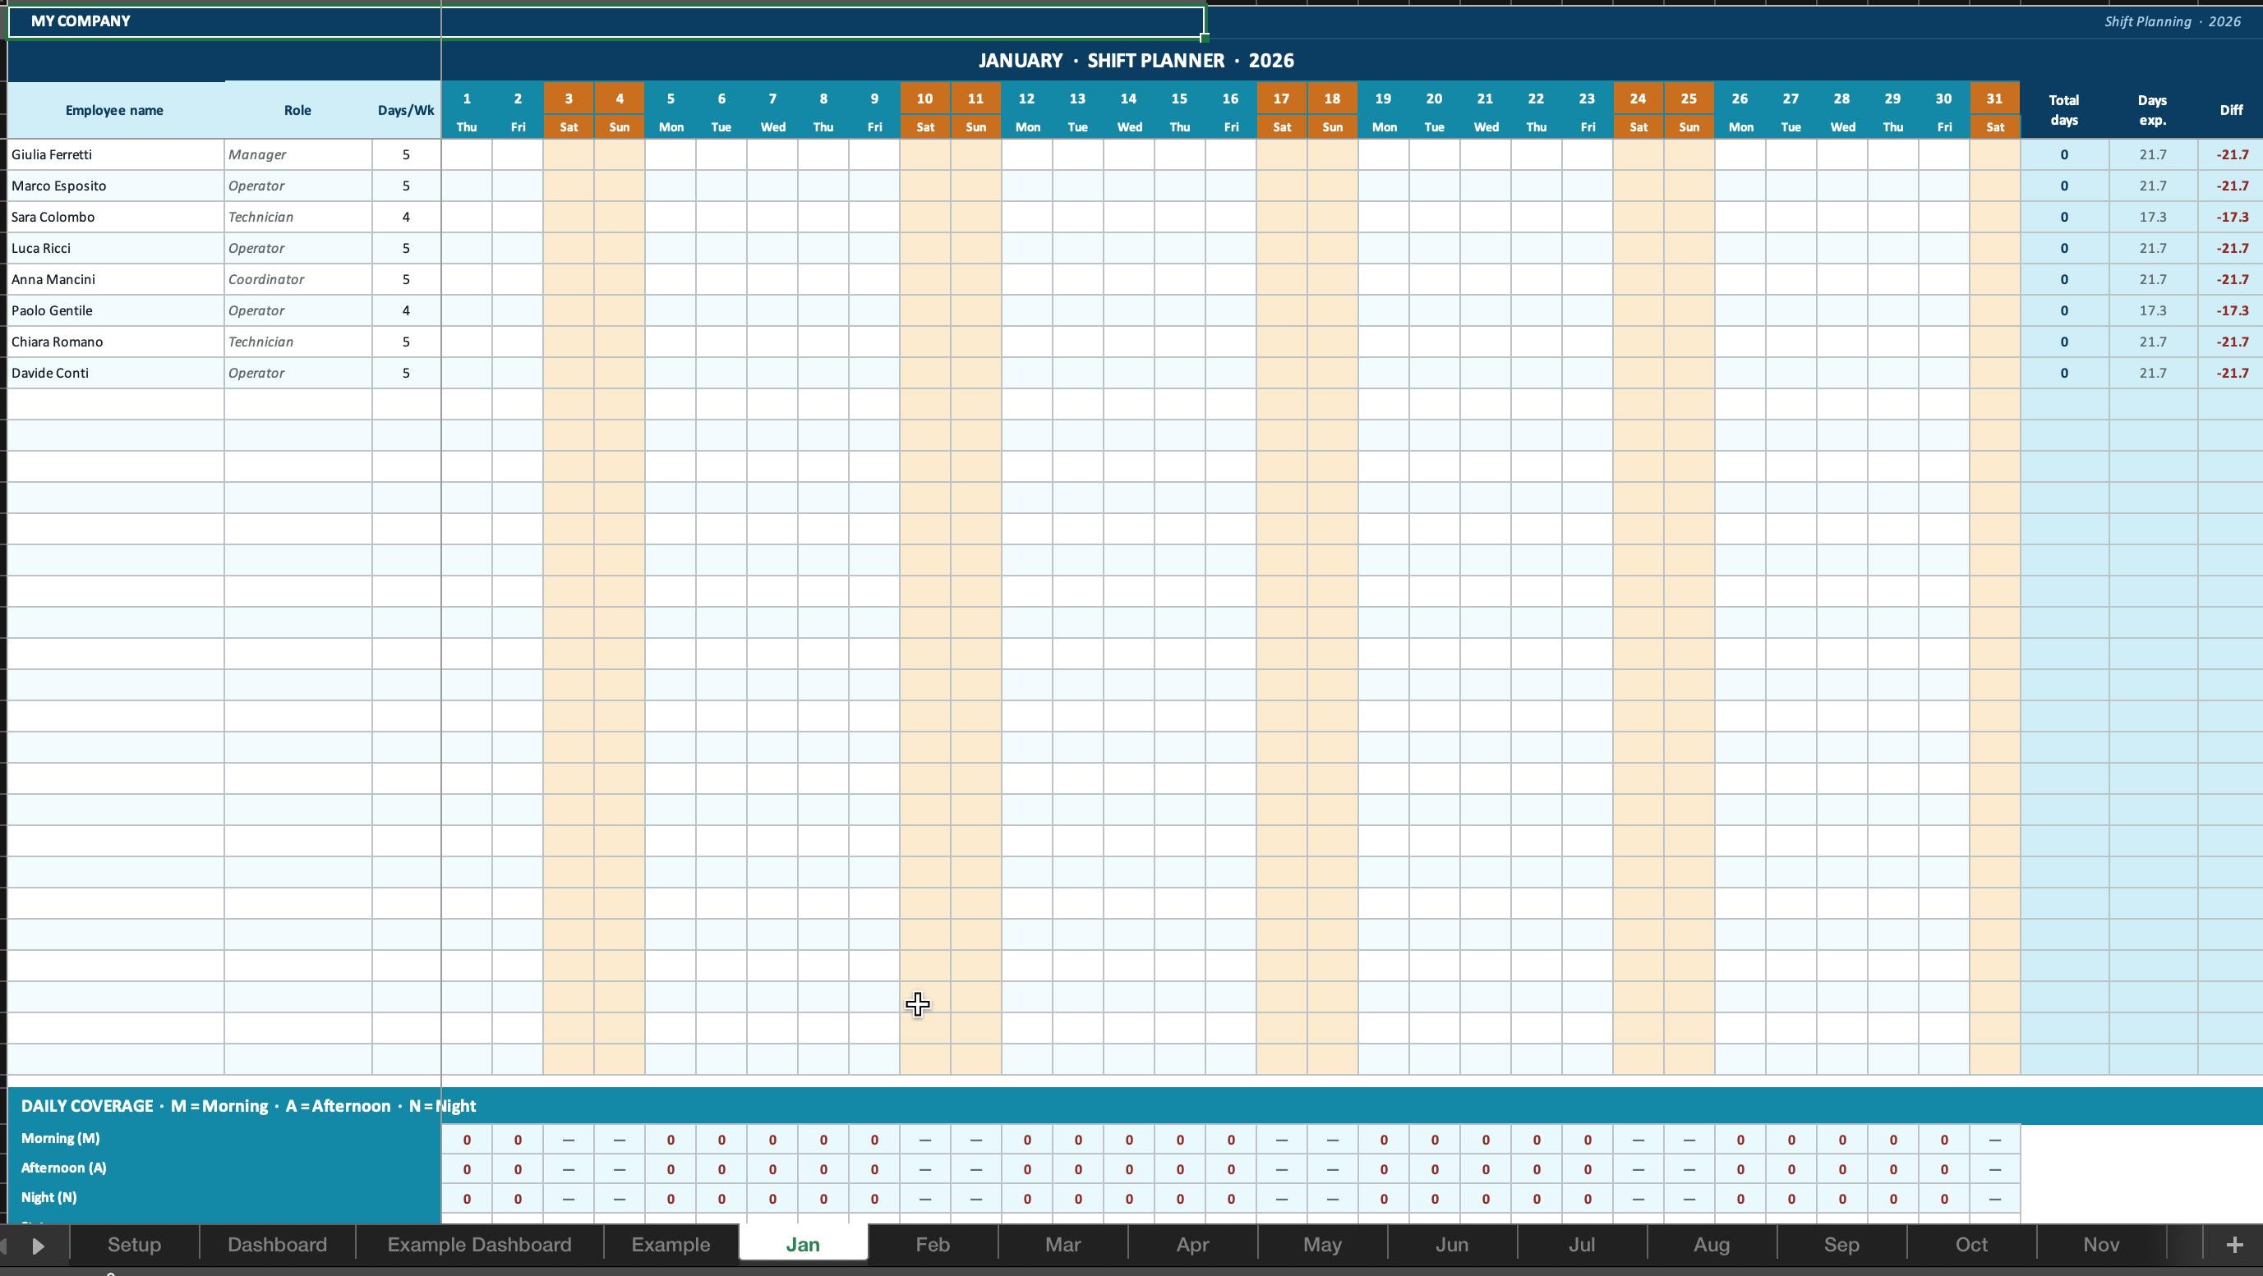Screen dimensions: 2263x1276
Task: Select Giulia Ferretti's Days/Wk value 5
Action: (x=406, y=154)
